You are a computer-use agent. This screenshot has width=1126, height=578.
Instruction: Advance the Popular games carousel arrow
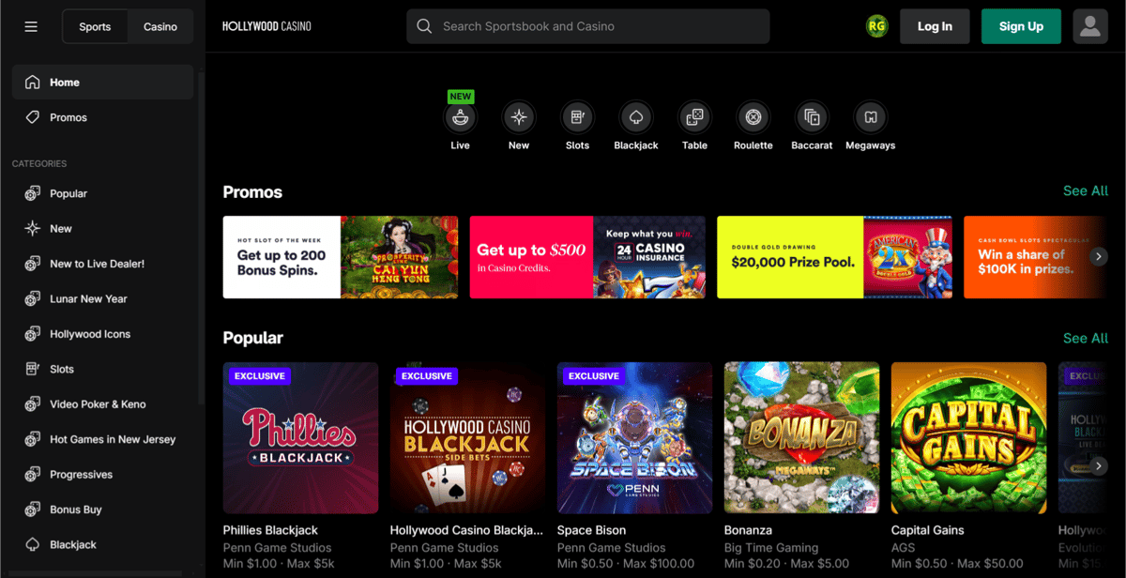[1099, 465]
